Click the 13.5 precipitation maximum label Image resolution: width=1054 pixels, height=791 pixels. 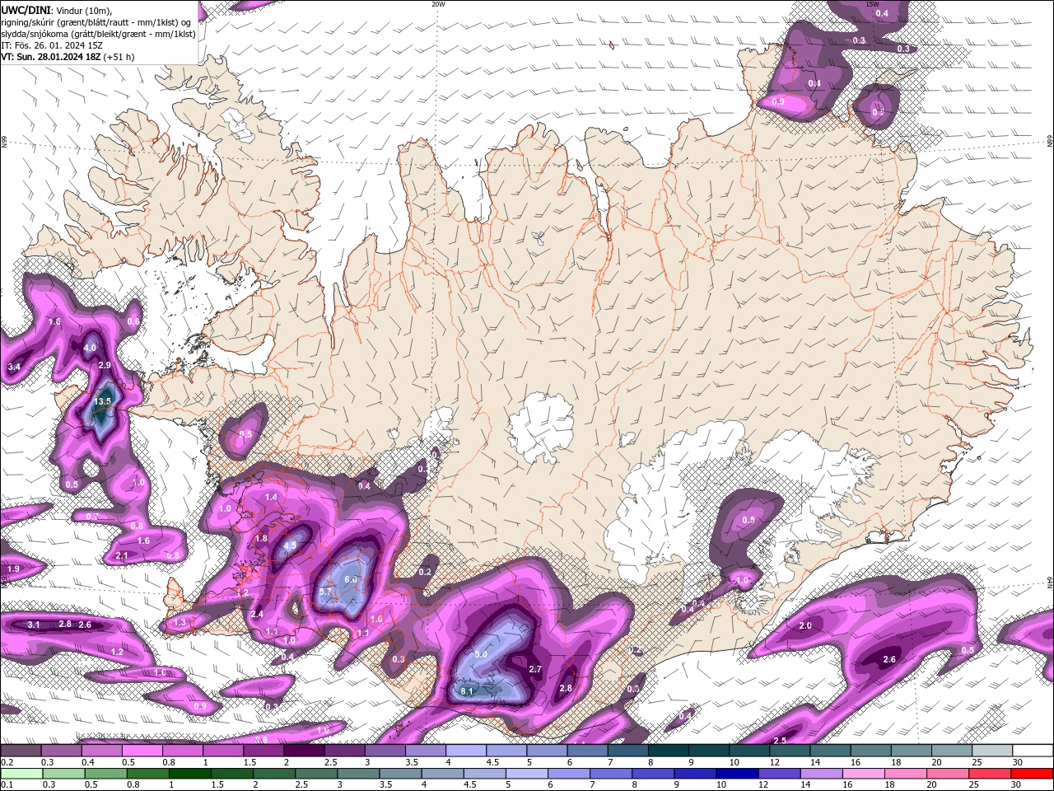click(x=103, y=401)
